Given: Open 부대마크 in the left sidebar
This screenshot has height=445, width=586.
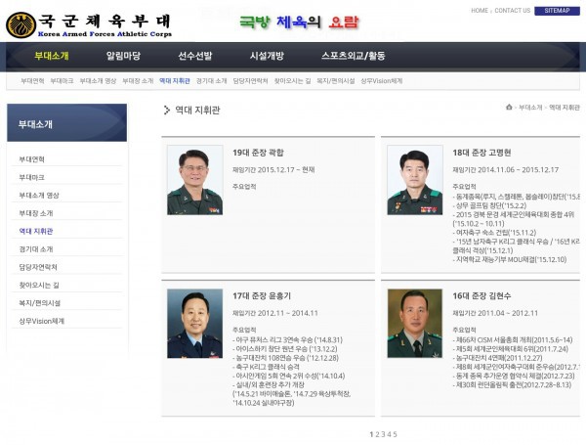Looking at the screenshot, I should [x=32, y=177].
